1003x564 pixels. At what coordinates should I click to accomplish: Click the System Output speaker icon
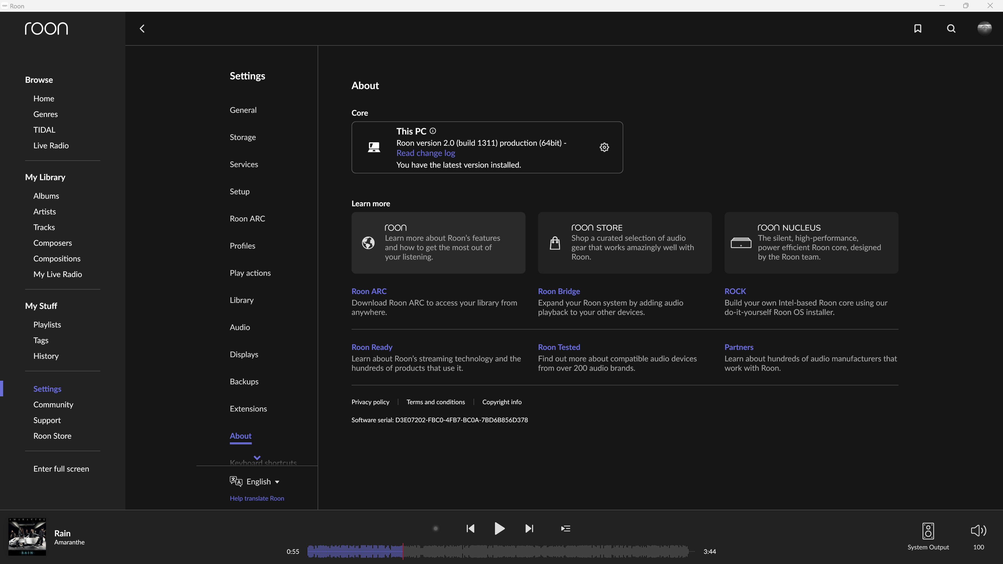(x=928, y=531)
